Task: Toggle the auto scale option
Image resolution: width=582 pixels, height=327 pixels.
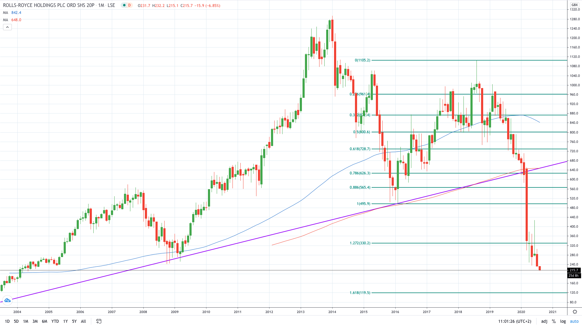Action: point(574,321)
